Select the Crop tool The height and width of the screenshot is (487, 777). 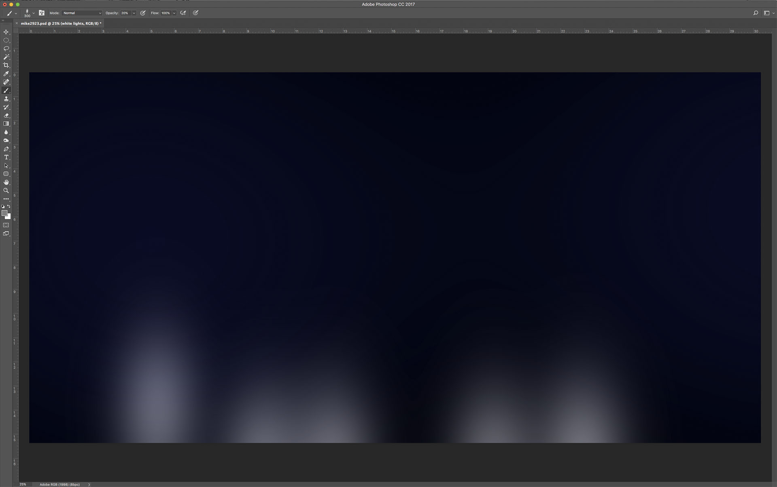(6, 65)
